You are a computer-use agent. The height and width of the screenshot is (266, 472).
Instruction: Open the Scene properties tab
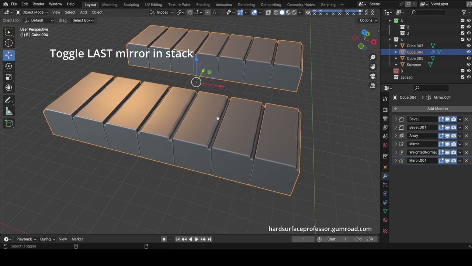pos(385,136)
